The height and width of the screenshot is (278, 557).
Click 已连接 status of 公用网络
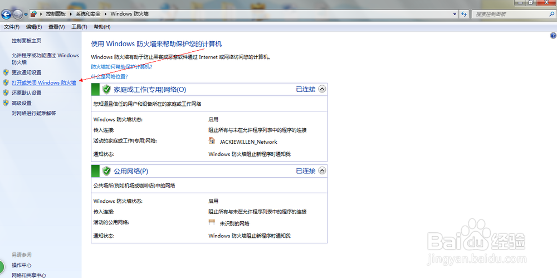306,171
